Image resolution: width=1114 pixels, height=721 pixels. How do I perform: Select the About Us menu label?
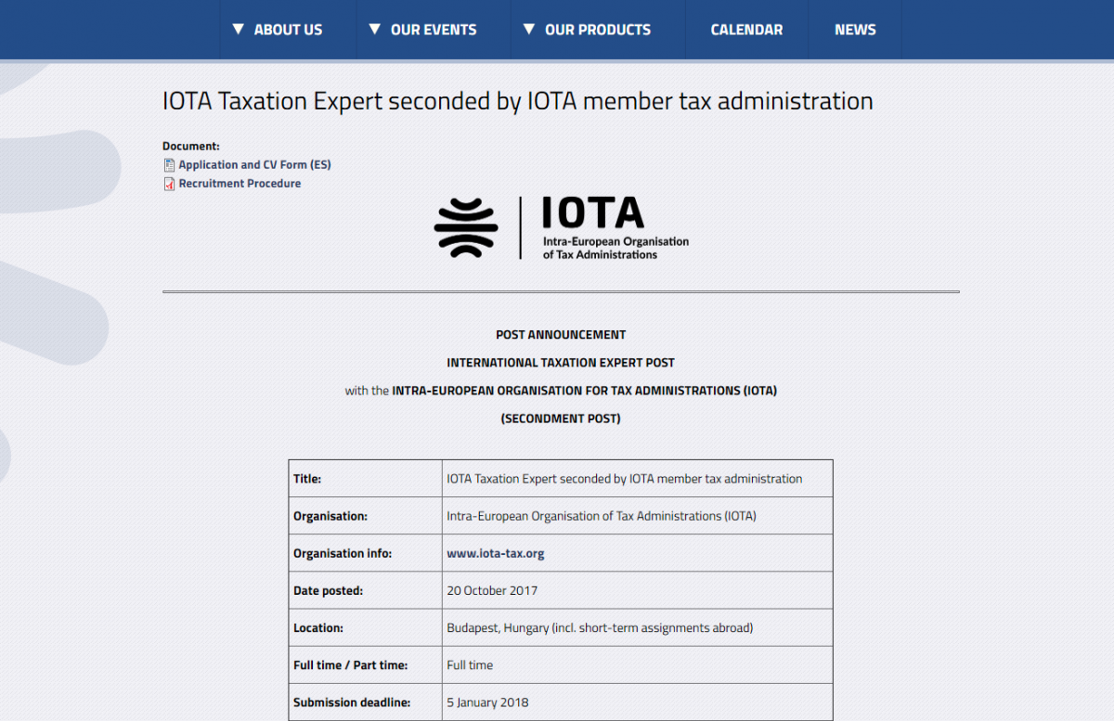(288, 30)
